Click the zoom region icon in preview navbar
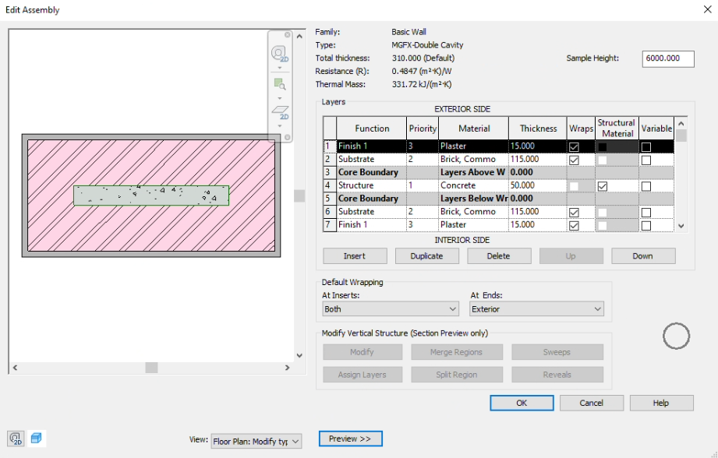The height and width of the screenshot is (458, 718). (x=279, y=84)
